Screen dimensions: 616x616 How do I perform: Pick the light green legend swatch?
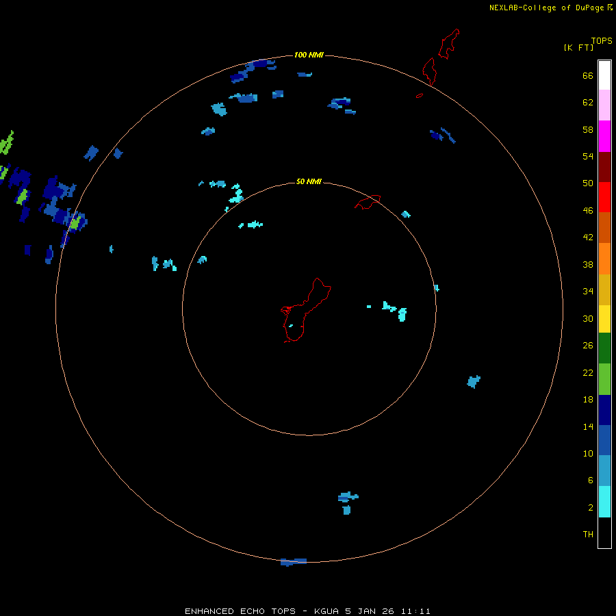[x=604, y=379]
